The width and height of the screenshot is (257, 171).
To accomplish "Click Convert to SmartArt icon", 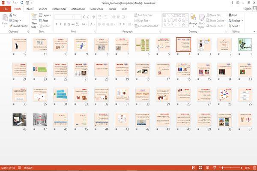I will coord(136,26).
